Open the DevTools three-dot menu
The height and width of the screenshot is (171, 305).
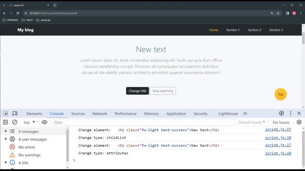pyautogui.click(x=291, y=113)
